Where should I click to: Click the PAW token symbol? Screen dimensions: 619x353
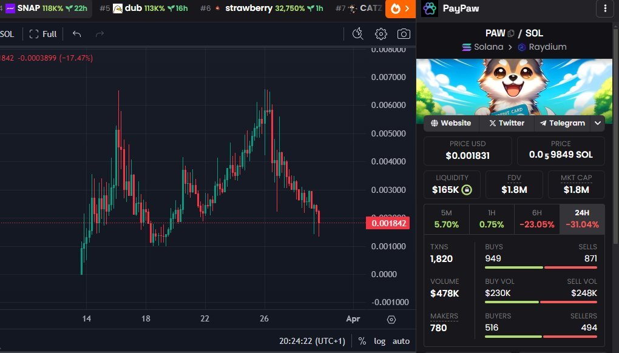(495, 33)
